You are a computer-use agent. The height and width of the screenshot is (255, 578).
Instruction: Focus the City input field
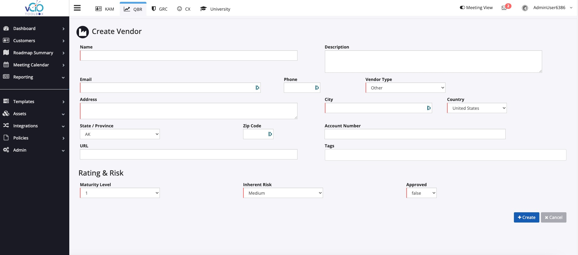378,108
